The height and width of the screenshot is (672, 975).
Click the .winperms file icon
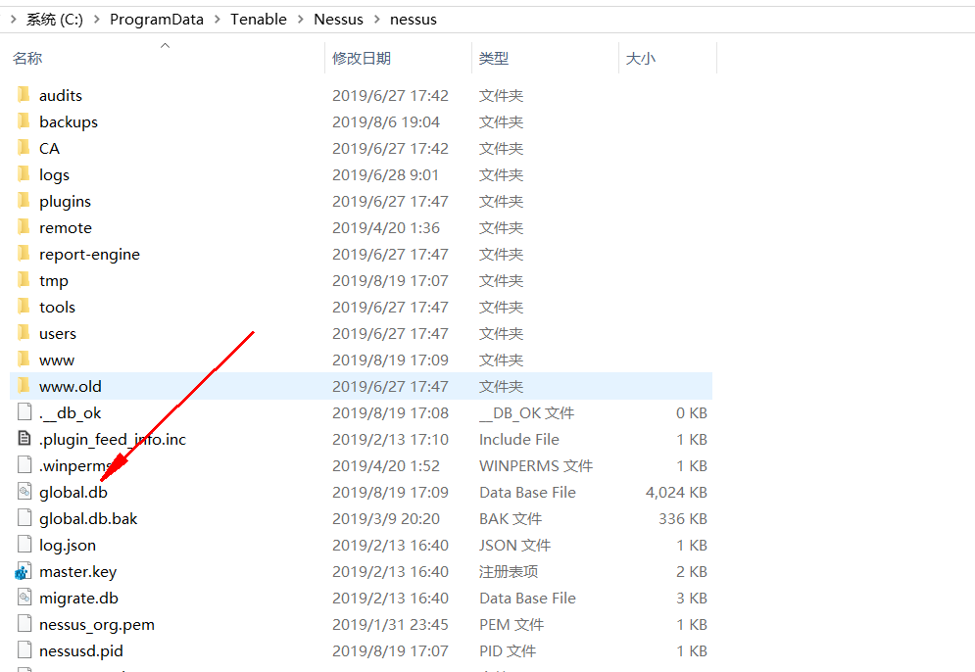pyautogui.click(x=24, y=464)
